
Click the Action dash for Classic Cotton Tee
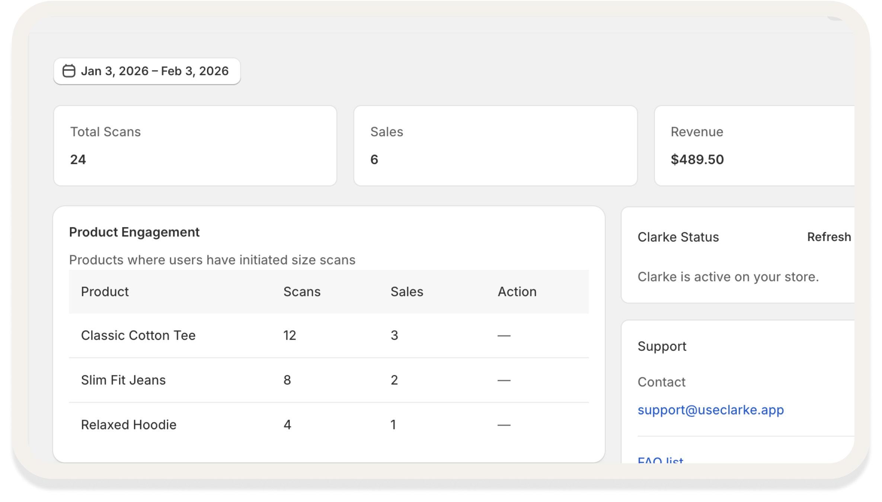click(504, 336)
